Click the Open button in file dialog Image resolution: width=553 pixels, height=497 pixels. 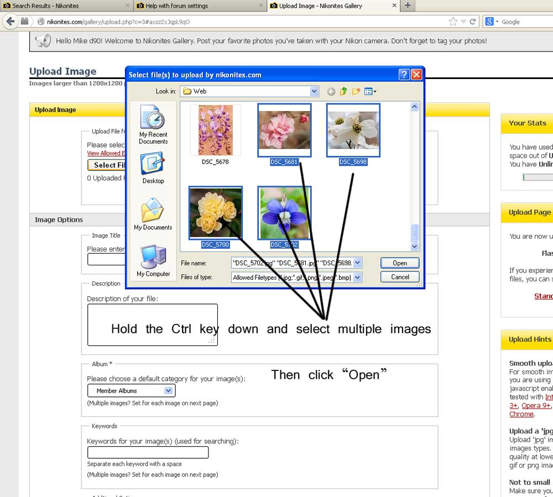(399, 263)
